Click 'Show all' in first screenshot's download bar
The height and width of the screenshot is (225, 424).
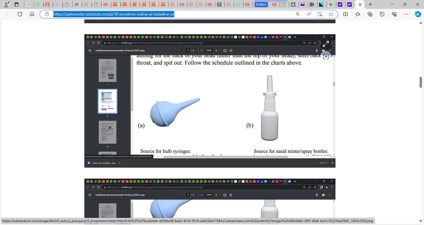point(323,163)
